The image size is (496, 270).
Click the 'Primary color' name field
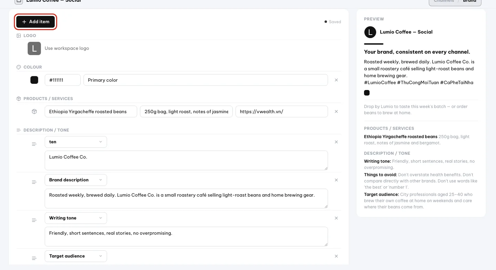click(206, 80)
